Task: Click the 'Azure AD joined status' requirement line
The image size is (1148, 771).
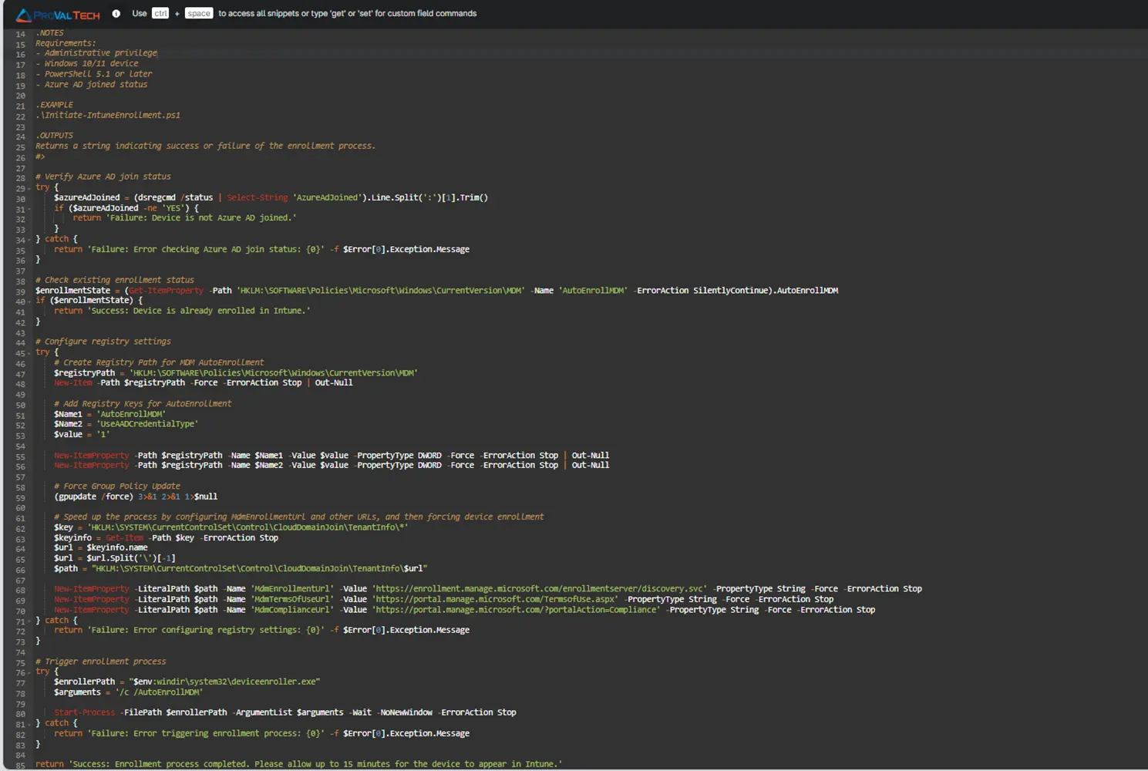Action: pyautogui.click(x=92, y=84)
